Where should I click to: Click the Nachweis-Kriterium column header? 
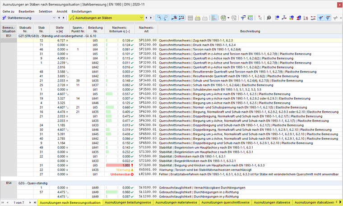[x=120, y=29]
